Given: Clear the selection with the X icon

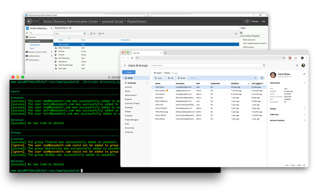Looking at the screenshot, I should tap(255, 78).
